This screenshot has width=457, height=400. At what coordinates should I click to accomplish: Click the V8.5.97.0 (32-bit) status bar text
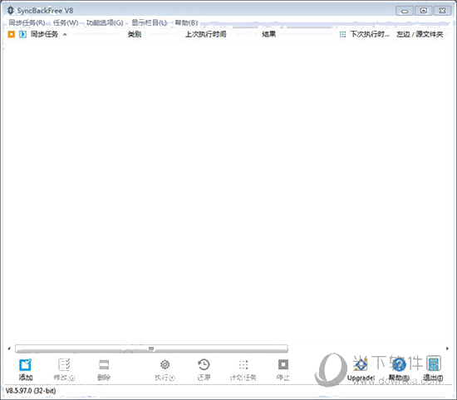pyautogui.click(x=31, y=391)
